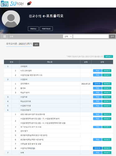116x156 pixels.
Task: Click the 김교수의 e-포트폴리오 heading
Action: pyautogui.click(x=46, y=16)
